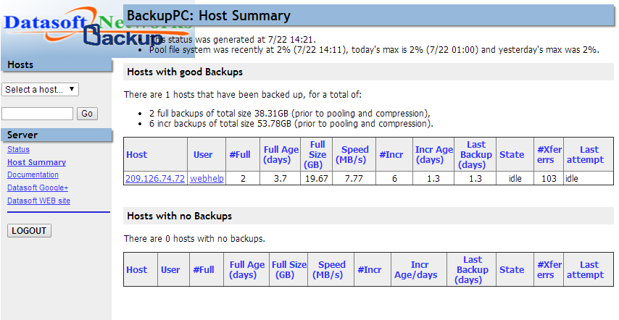Click the webhelp user link
Screen dimensions: 619x320
(x=207, y=178)
